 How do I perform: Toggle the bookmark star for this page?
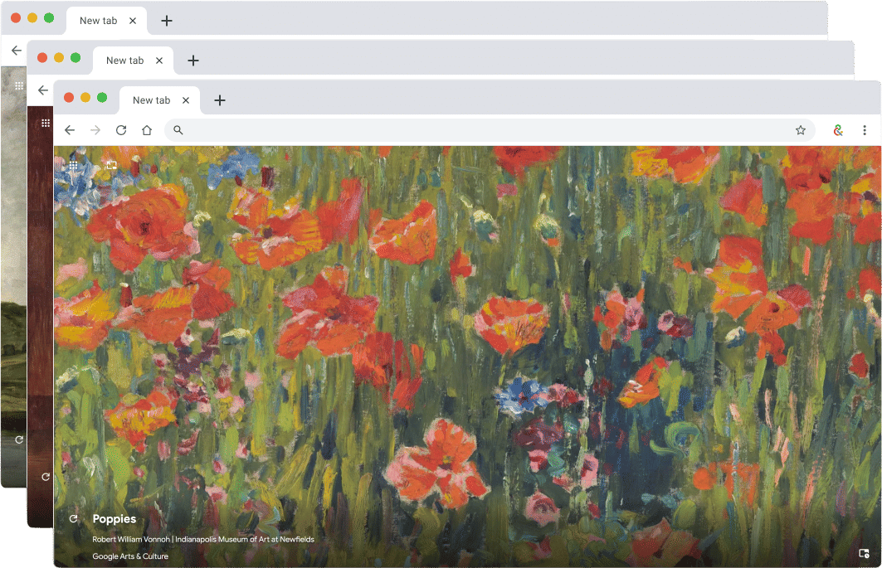click(x=801, y=130)
